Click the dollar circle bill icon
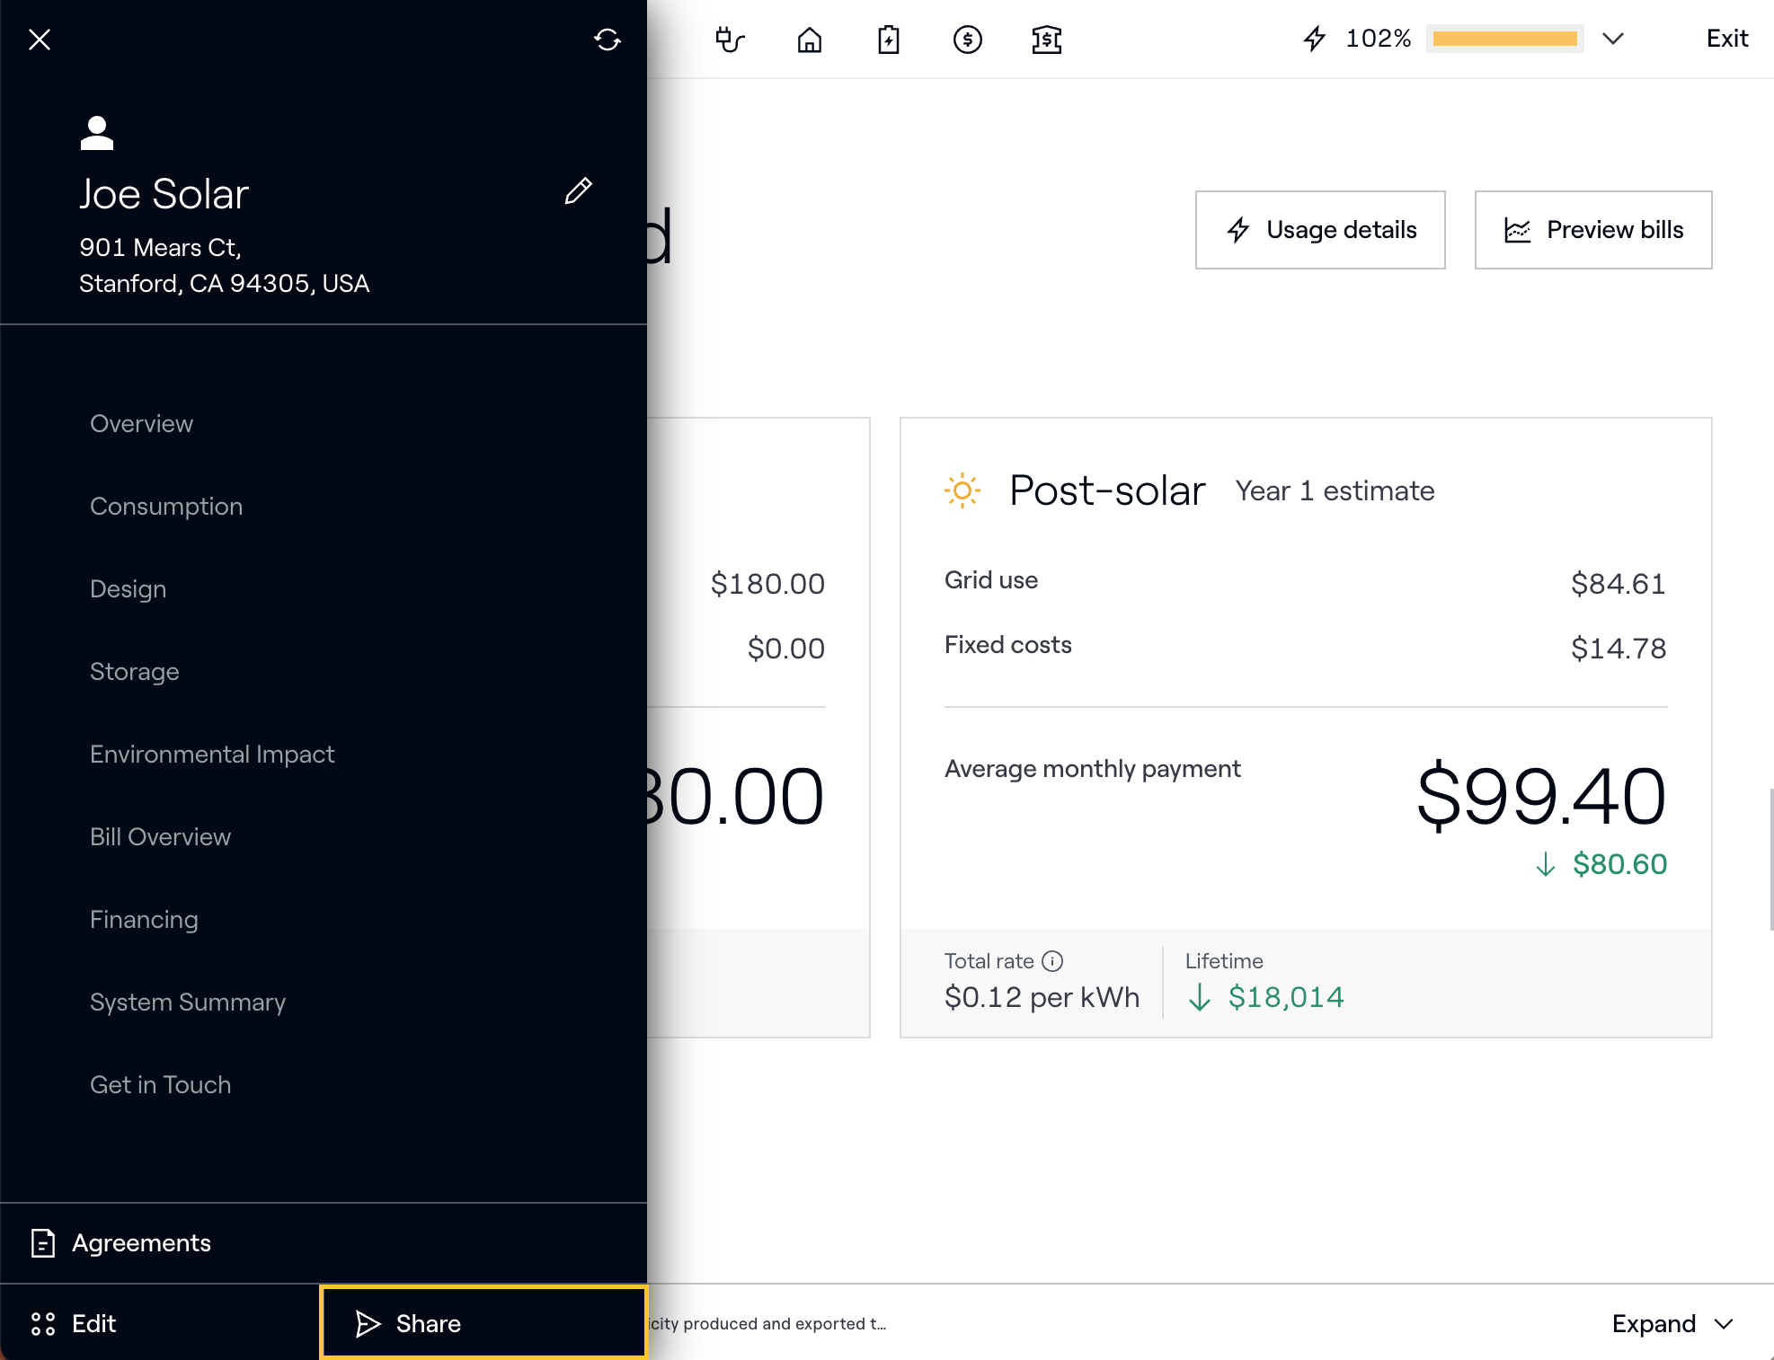1774x1360 pixels. pos(967,40)
